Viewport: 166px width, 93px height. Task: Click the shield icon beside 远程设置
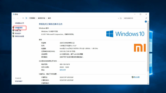13,30
